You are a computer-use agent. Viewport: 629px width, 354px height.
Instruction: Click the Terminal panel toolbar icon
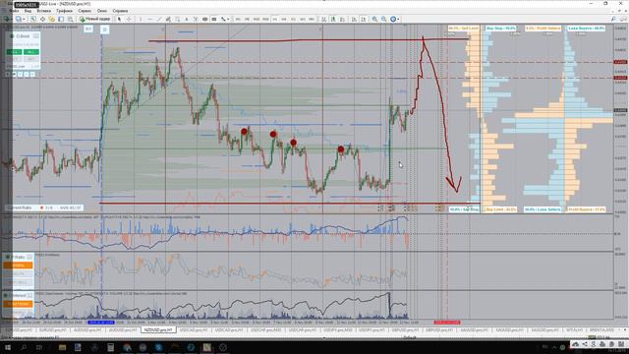point(61,19)
